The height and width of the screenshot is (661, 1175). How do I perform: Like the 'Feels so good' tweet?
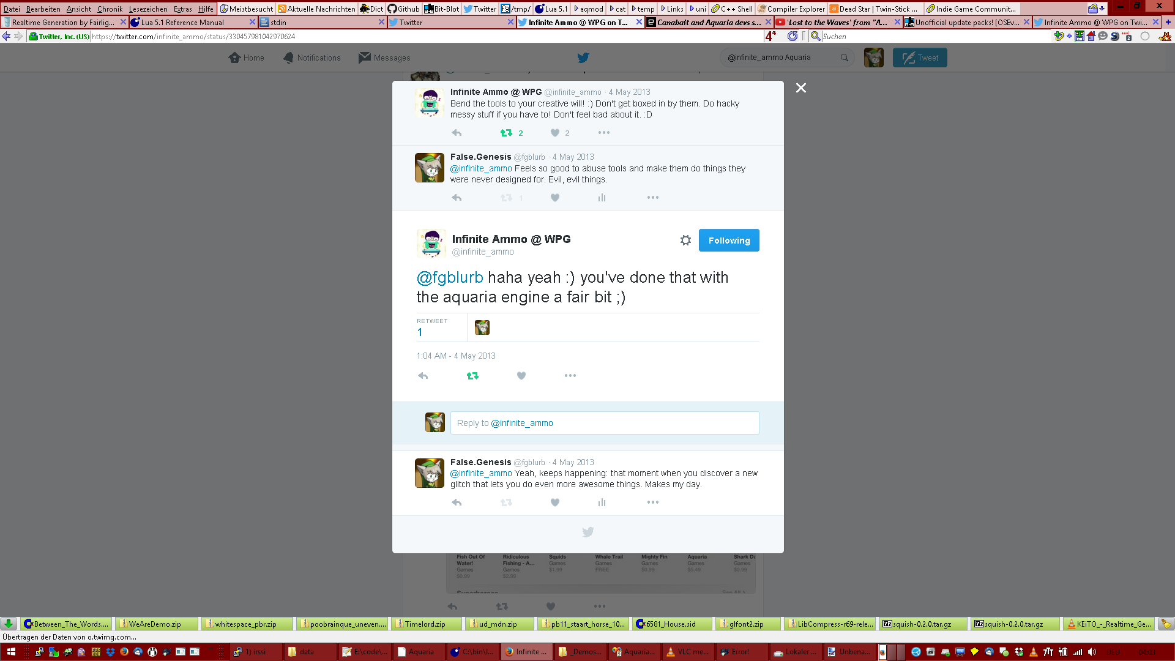[x=555, y=198]
